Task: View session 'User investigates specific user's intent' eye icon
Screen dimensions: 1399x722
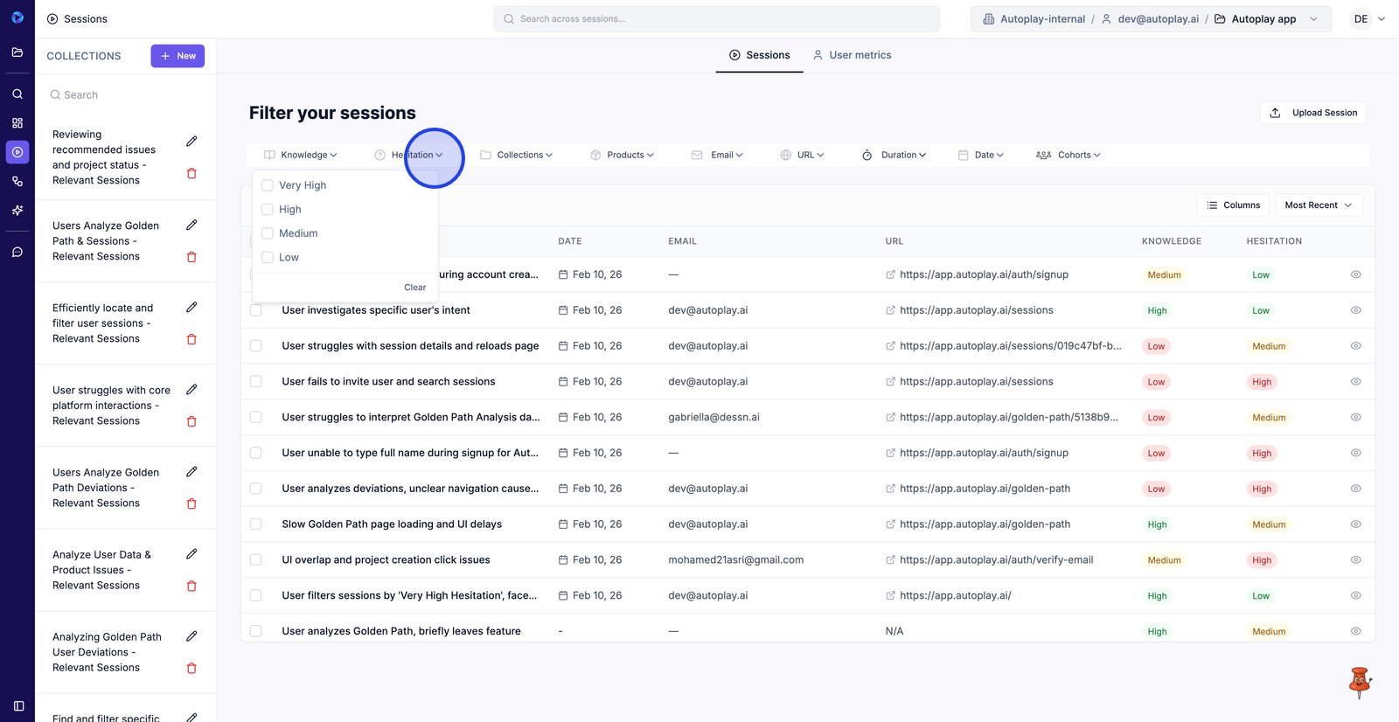Action: click(x=1355, y=310)
